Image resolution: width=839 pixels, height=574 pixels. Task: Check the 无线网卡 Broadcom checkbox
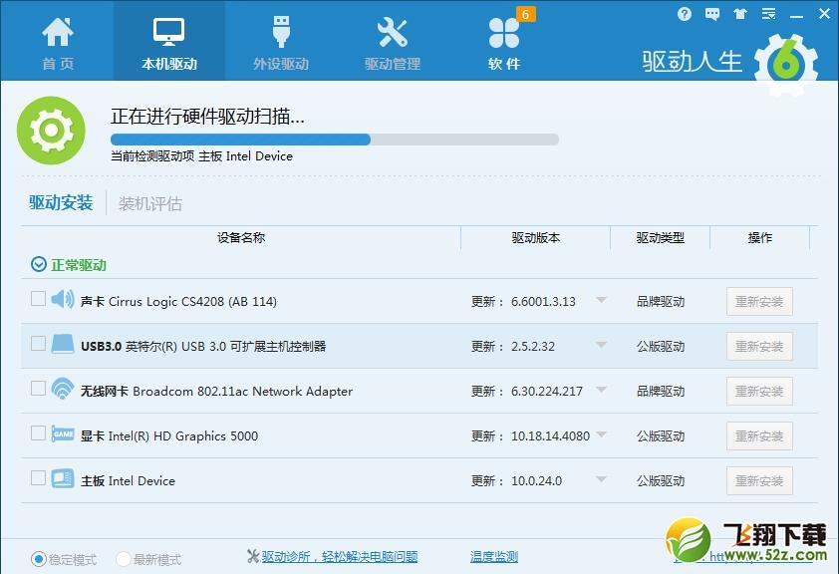[x=38, y=388]
